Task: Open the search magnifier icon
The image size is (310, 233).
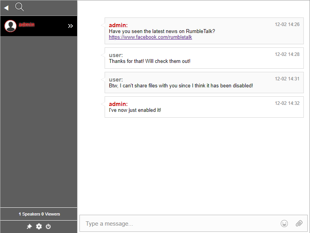Action: coord(19,7)
